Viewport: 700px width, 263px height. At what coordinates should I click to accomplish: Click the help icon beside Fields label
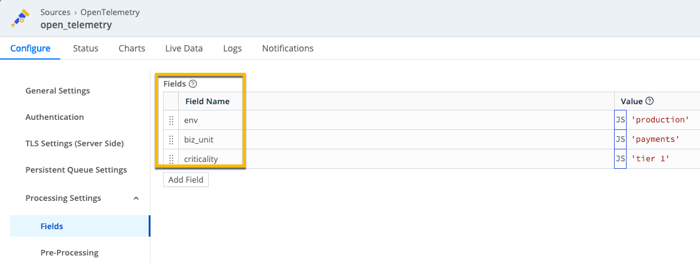tap(193, 83)
